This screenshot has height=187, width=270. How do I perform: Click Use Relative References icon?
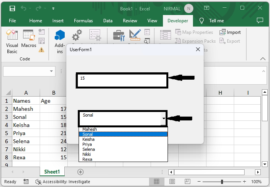tap(42, 41)
